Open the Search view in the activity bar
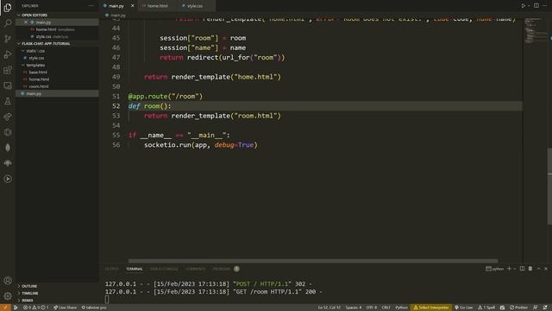Image resolution: width=552 pixels, height=311 pixels. pyautogui.click(x=8, y=23)
